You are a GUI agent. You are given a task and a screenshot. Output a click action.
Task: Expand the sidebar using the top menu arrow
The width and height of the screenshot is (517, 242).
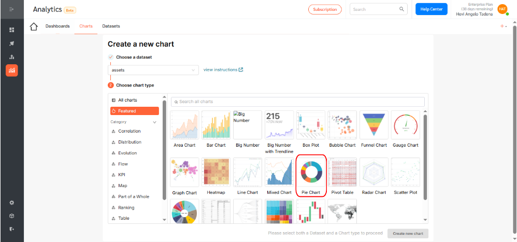coord(11,9)
